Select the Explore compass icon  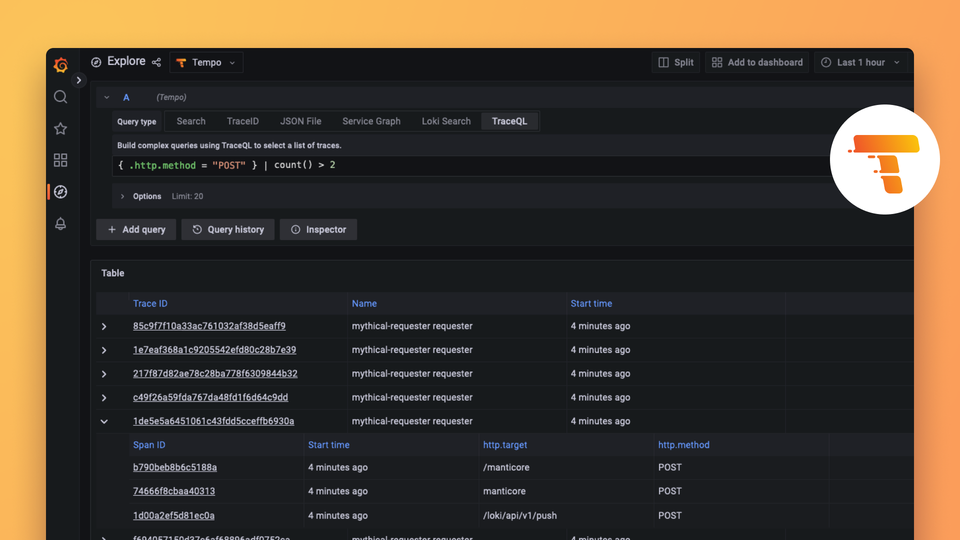click(x=60, y=191)
